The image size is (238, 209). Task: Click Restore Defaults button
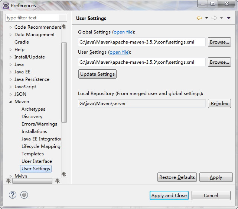point(177,177)
